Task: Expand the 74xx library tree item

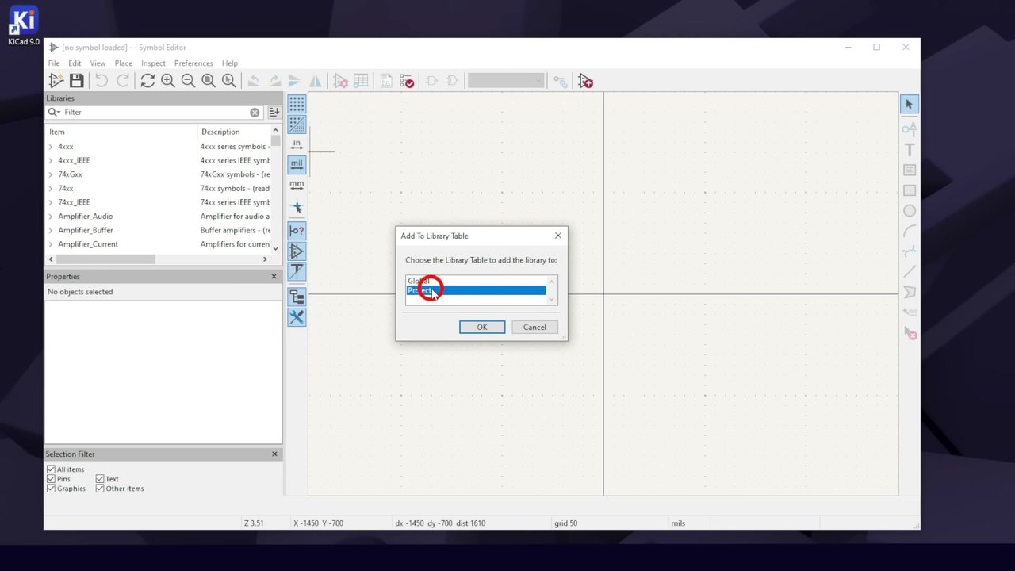Action: 51,189
